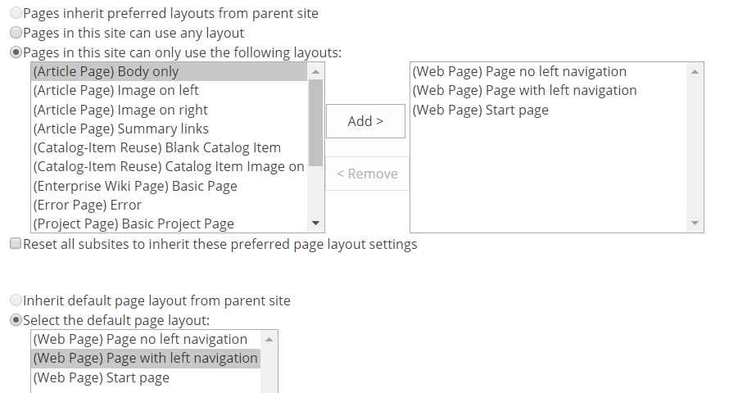This screenshot has width=729, height=393.
Task: Select 'Page no left navigation' in allowed layouts list
Action: (549, 71)
